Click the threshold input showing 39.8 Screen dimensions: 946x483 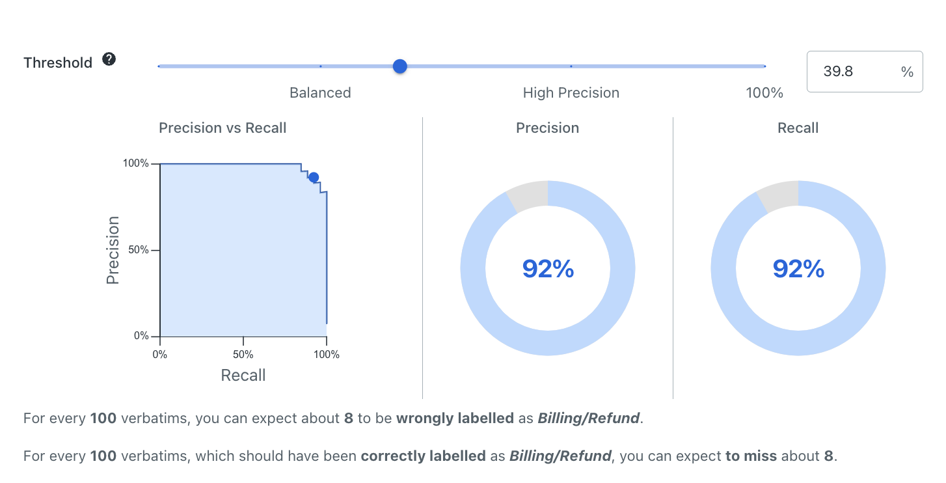point(846,72)
